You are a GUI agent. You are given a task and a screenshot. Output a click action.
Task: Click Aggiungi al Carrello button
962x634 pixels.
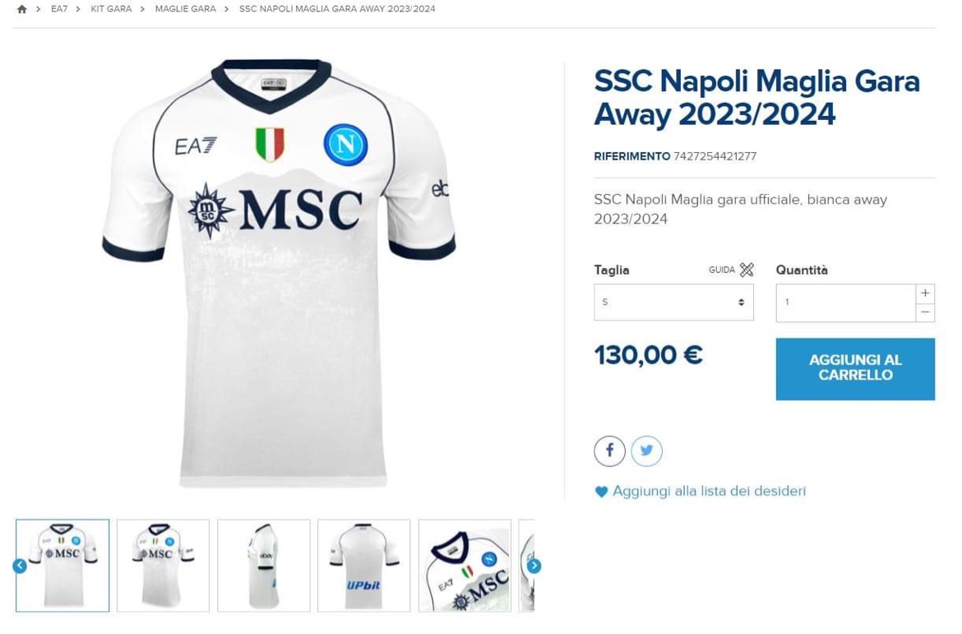point(855,368)
